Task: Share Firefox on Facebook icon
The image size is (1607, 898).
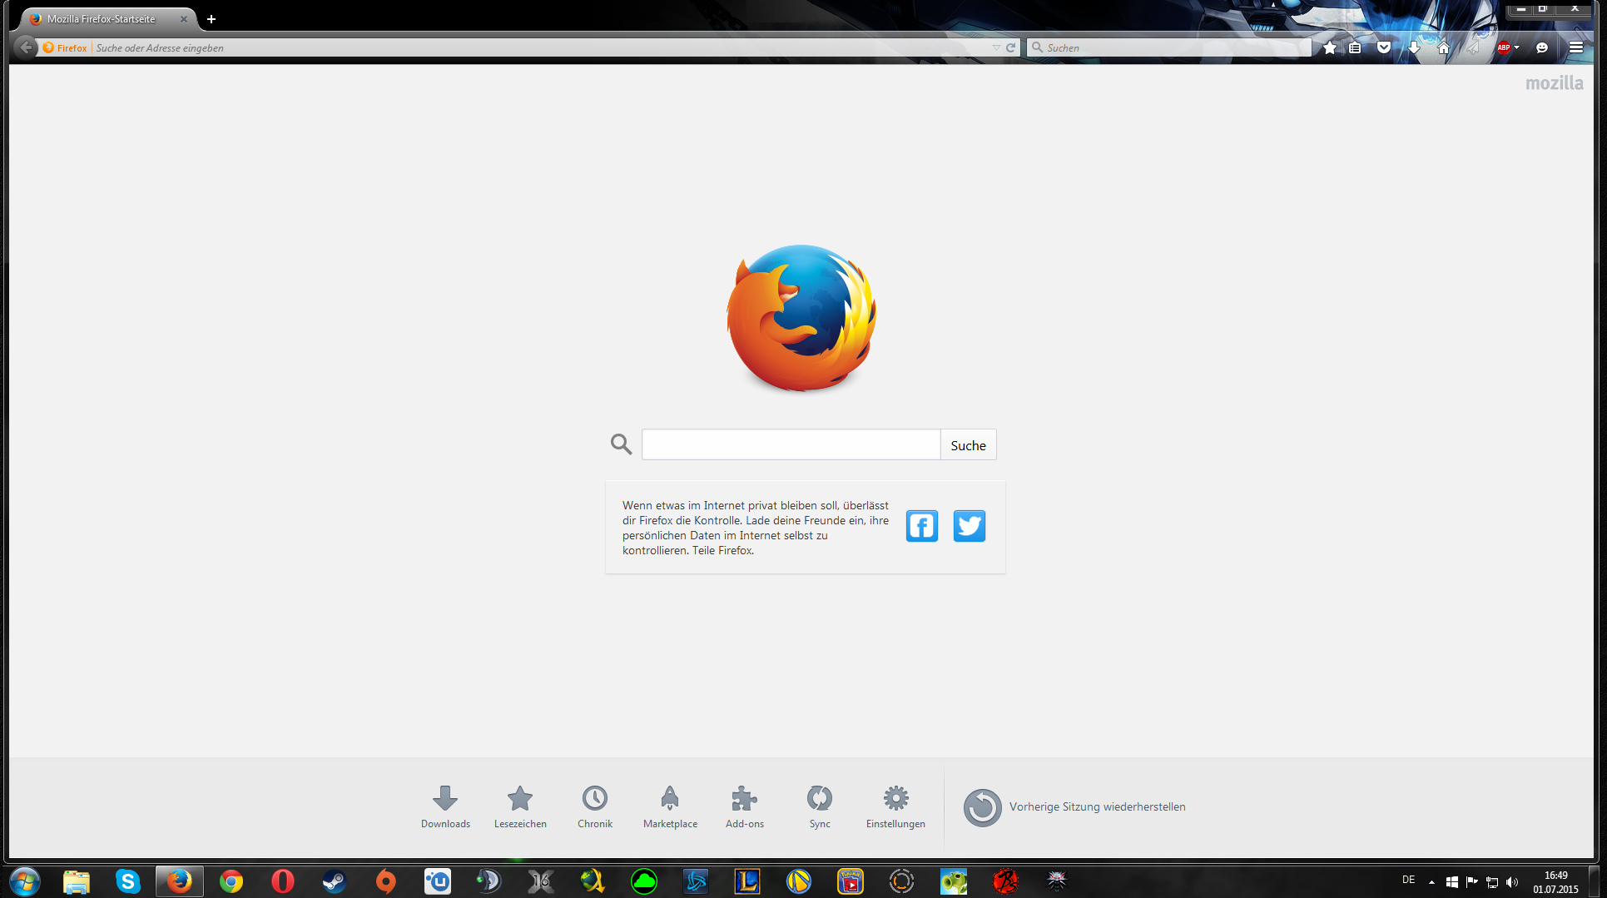Action: [922, 526]
